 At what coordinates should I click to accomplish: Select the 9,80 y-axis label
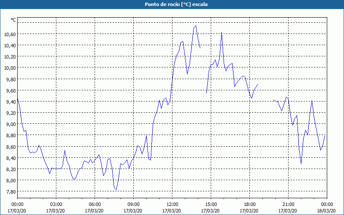[11, 79]
